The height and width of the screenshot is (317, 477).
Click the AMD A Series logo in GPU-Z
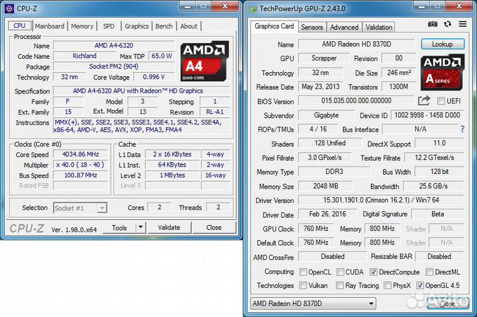pos(443,72)
